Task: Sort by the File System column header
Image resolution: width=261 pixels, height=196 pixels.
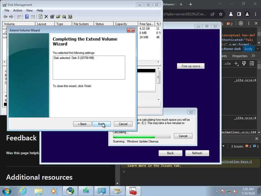Action: (x=83, y=24)
